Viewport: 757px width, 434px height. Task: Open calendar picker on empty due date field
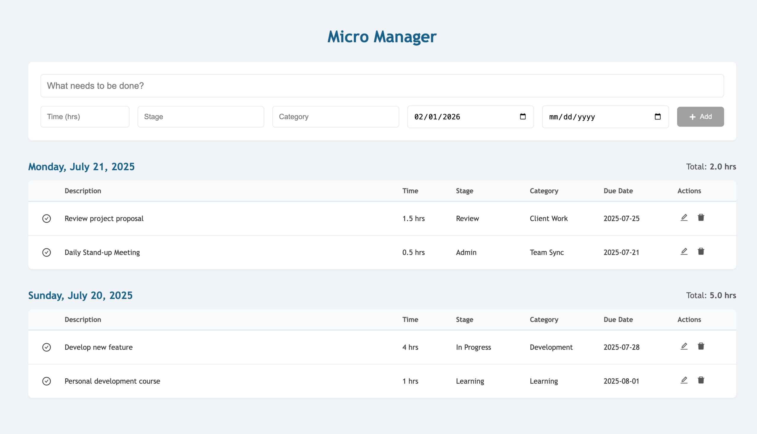point(658,117)
